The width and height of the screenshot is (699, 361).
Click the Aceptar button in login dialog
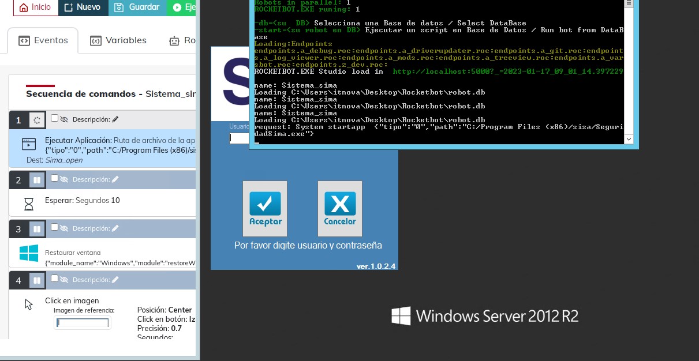[265, 208]
